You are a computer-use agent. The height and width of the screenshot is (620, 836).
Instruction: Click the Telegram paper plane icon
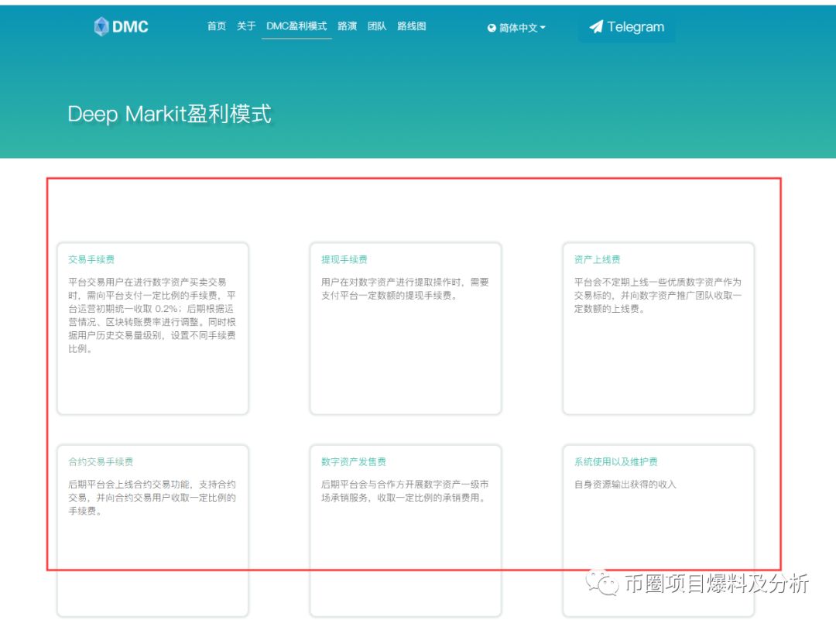[x=596, y=26]
